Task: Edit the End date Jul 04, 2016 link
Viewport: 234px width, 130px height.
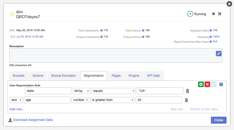Action: (30, 37)
